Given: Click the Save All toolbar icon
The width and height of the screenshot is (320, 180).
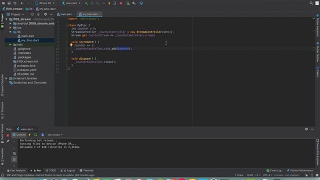Looking at the screenshot, I should tap(9, 3).
